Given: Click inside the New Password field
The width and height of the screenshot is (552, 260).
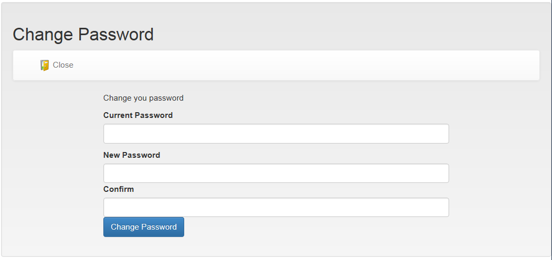Looking at the screenshot, I should pos(276,173).
